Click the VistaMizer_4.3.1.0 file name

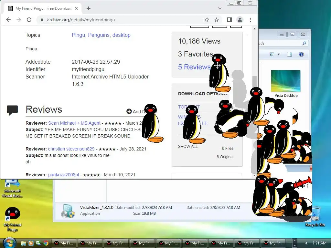pos(97,208)
